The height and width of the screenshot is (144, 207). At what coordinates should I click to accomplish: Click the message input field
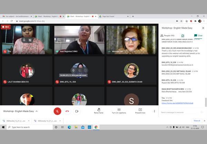coord(179,112)
